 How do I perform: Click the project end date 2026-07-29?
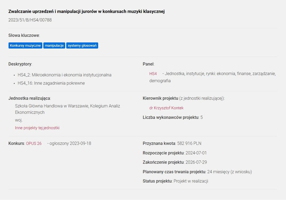click(x=196, y=162)
